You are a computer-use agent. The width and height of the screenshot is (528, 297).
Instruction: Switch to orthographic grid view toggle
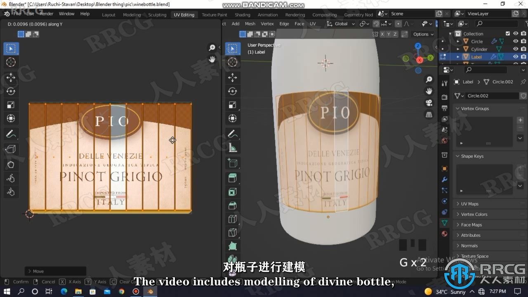(429, 115)
